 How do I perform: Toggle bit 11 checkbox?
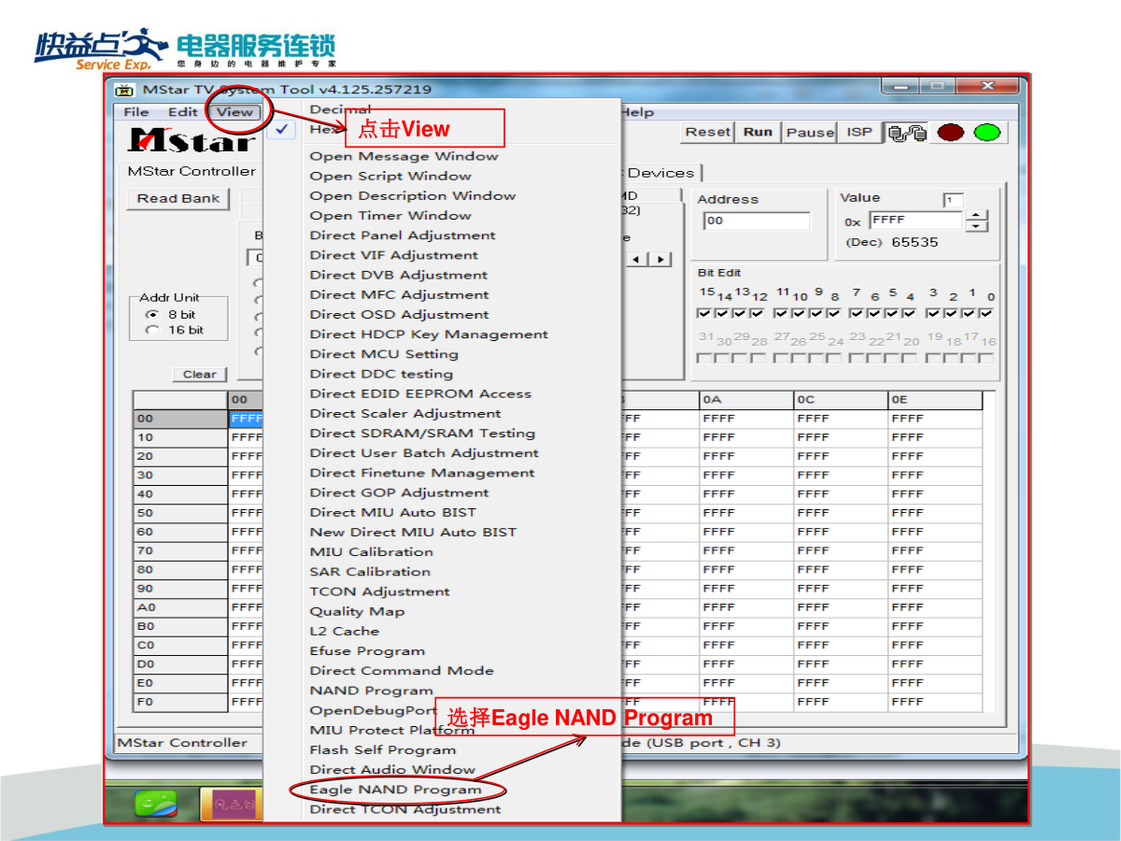click(781, 313)
